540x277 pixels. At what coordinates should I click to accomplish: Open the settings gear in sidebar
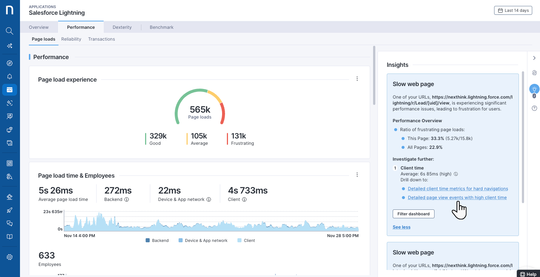[x=10, y=257]
